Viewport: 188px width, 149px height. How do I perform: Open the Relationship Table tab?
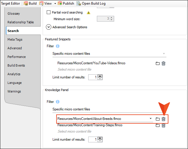click(20, 22)
